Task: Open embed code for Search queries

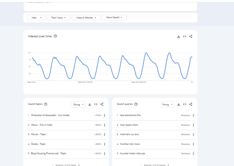Action: point(185,104)
